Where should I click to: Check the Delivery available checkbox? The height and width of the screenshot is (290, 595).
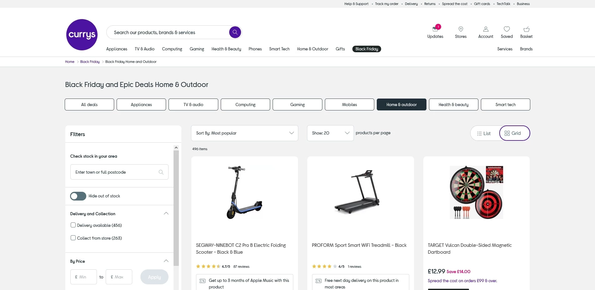[73, 225]
